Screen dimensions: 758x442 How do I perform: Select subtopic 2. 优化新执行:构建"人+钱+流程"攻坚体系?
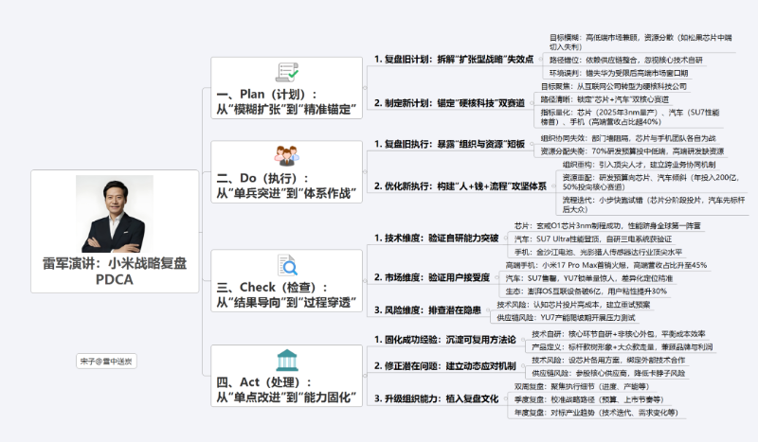coord(460,186)
